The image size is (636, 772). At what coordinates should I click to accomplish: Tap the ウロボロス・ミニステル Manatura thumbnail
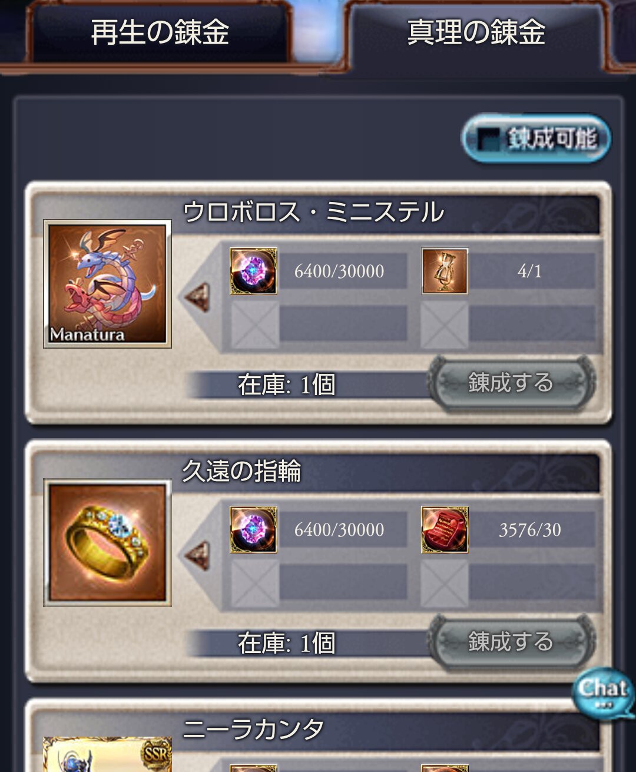107,284
